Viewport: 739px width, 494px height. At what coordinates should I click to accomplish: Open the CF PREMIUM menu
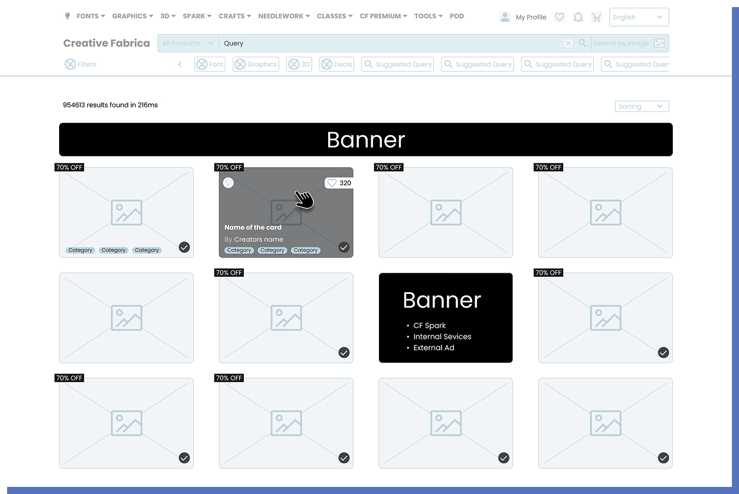tap(380, 16)
